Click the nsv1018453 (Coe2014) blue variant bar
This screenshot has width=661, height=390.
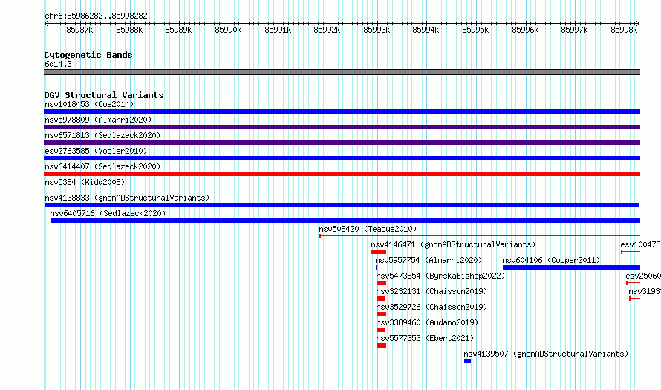click(342, 111)
